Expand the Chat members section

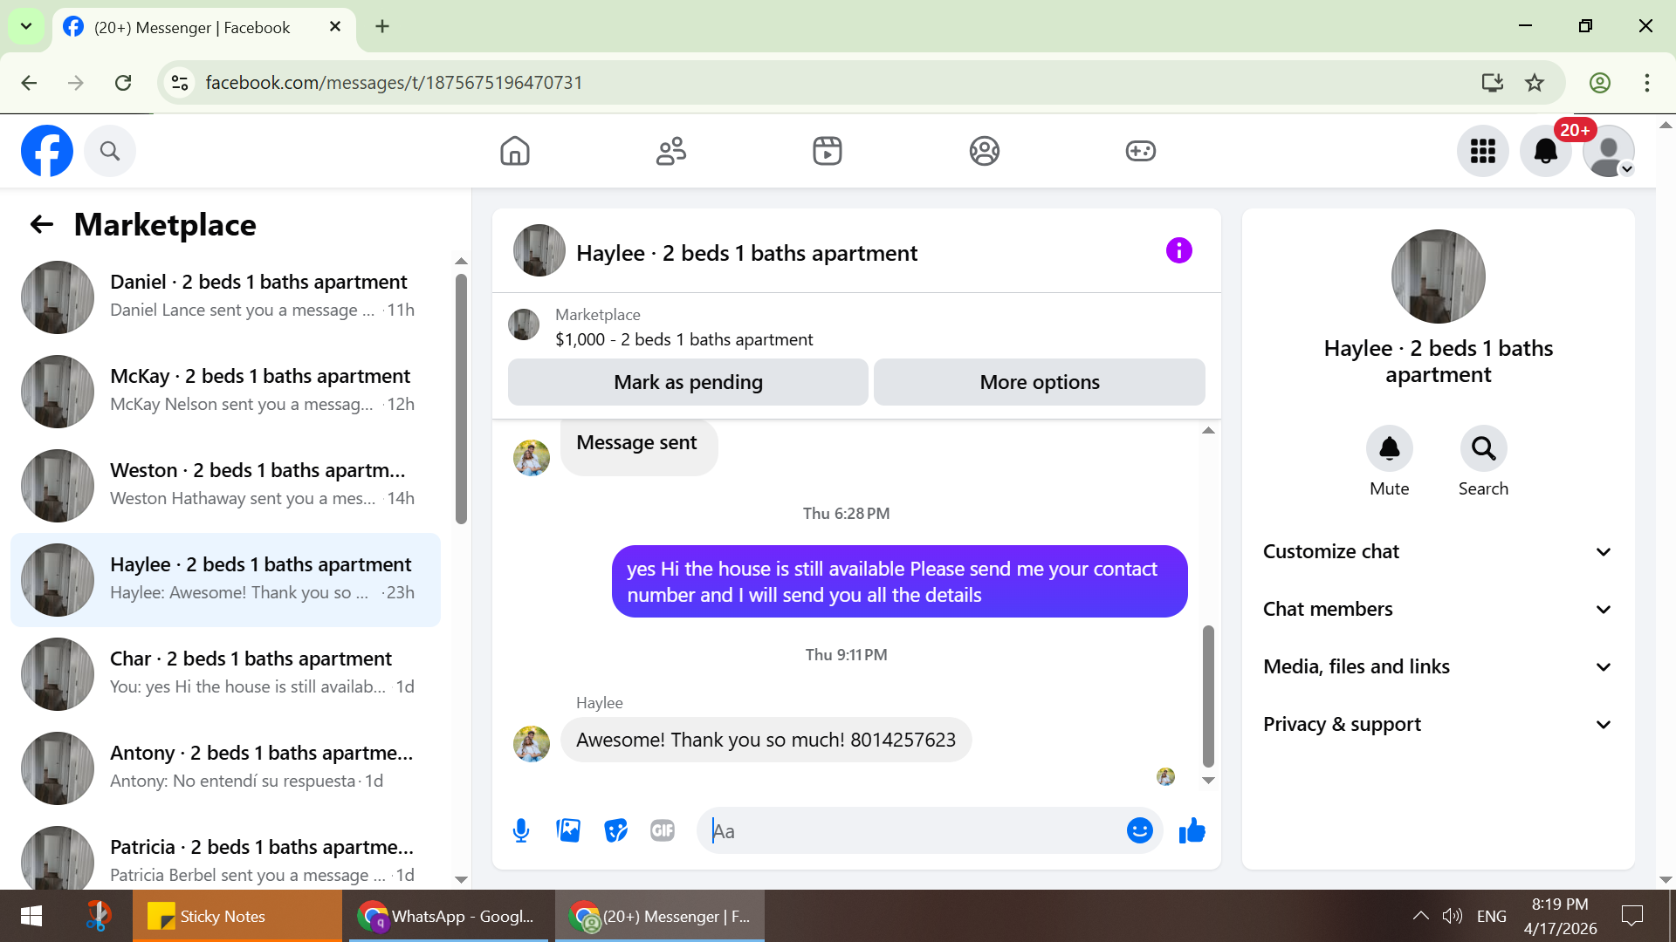tap(1438, 609)
